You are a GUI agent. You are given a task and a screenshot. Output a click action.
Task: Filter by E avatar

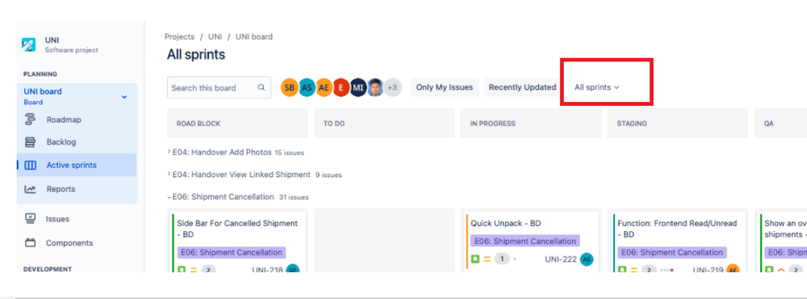[x=341, y=87]
